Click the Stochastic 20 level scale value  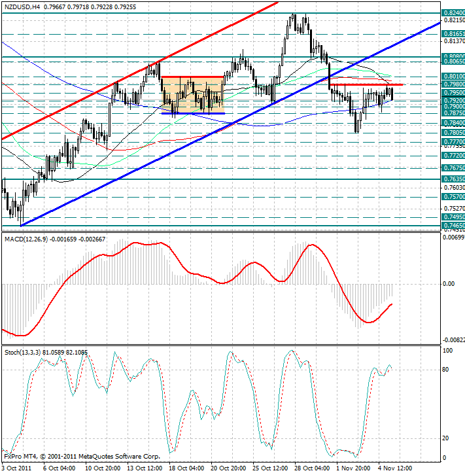pyautogui.click(x=445, y=438)
